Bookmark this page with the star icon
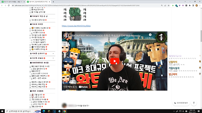Viewport: 202px width, 113px height. click(168, 6)
